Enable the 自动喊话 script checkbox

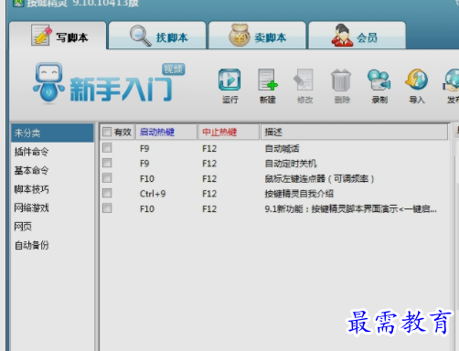107,148
